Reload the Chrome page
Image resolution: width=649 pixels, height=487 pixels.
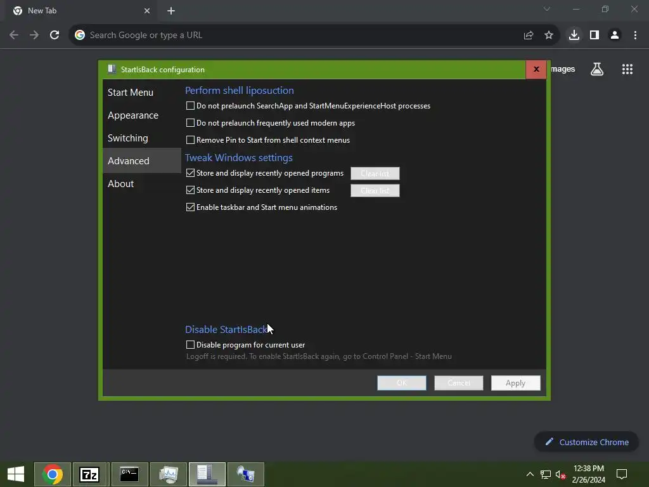[x=55, y=36]
